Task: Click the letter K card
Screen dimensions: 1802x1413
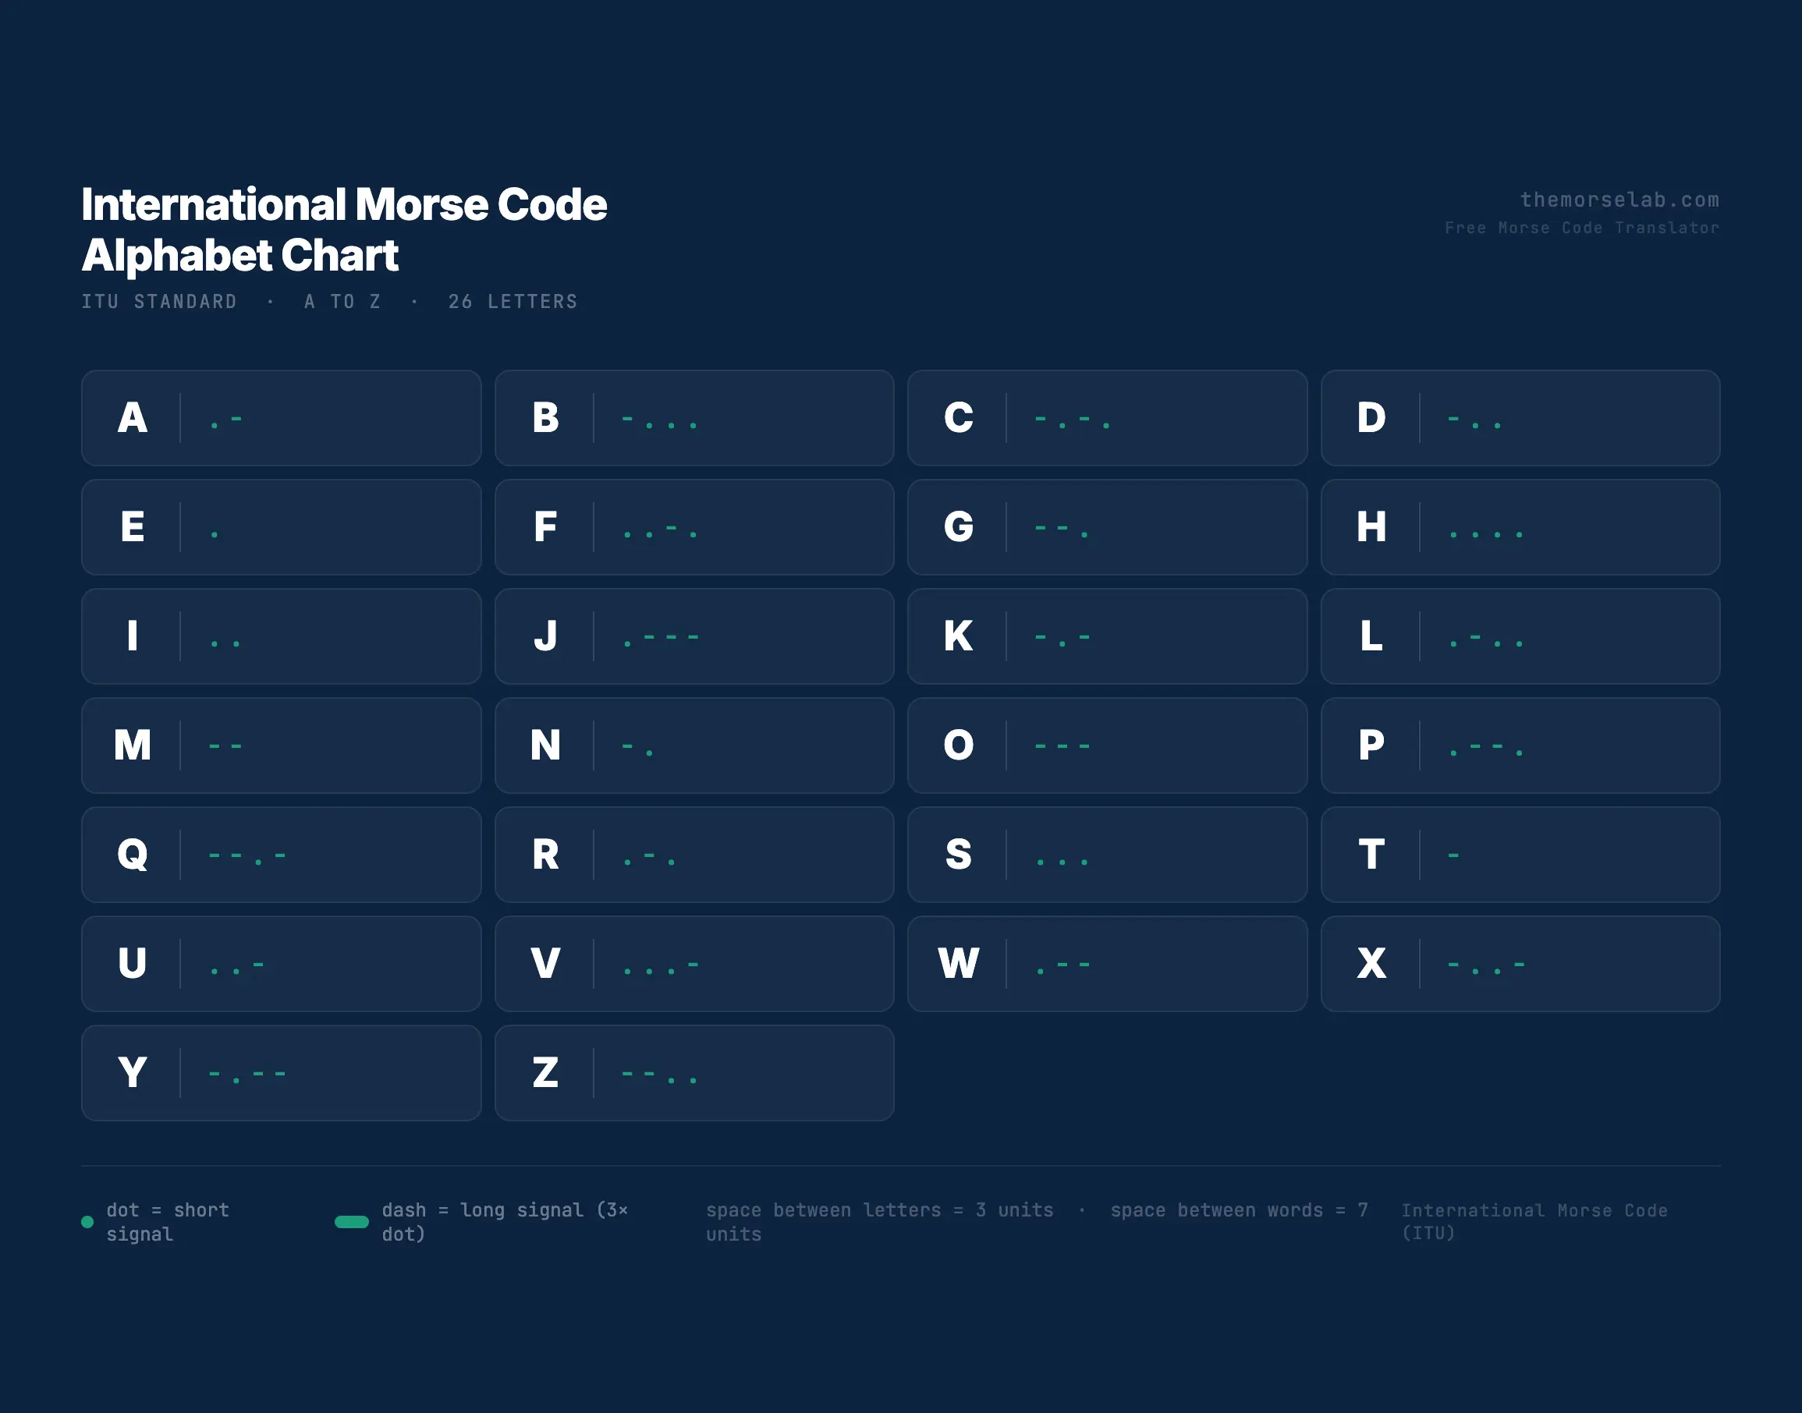Action: pyautogui.click(x=1106, y=636)
